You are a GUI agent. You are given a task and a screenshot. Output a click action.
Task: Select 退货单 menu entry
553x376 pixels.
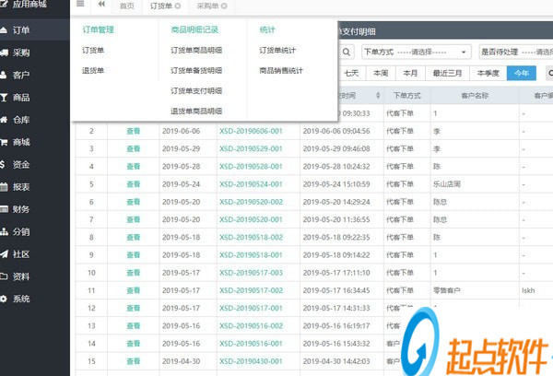(x=93, y=71)
